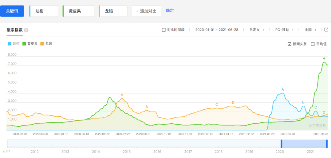
Task: Click the 添加对比 button
Action: 146,11
